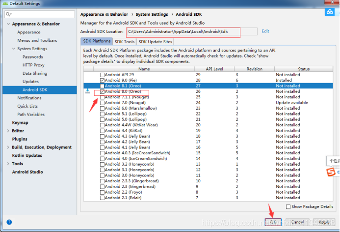
Task: Click the Apply button
Action: 324,222
